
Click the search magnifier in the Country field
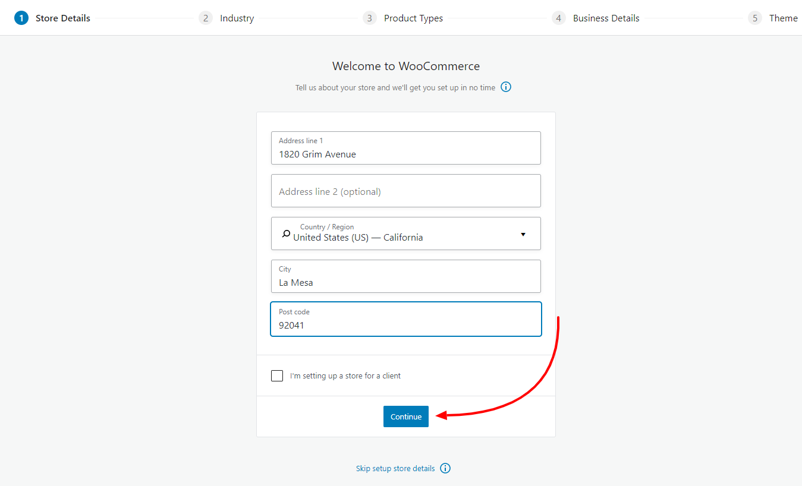pos(286,233)
